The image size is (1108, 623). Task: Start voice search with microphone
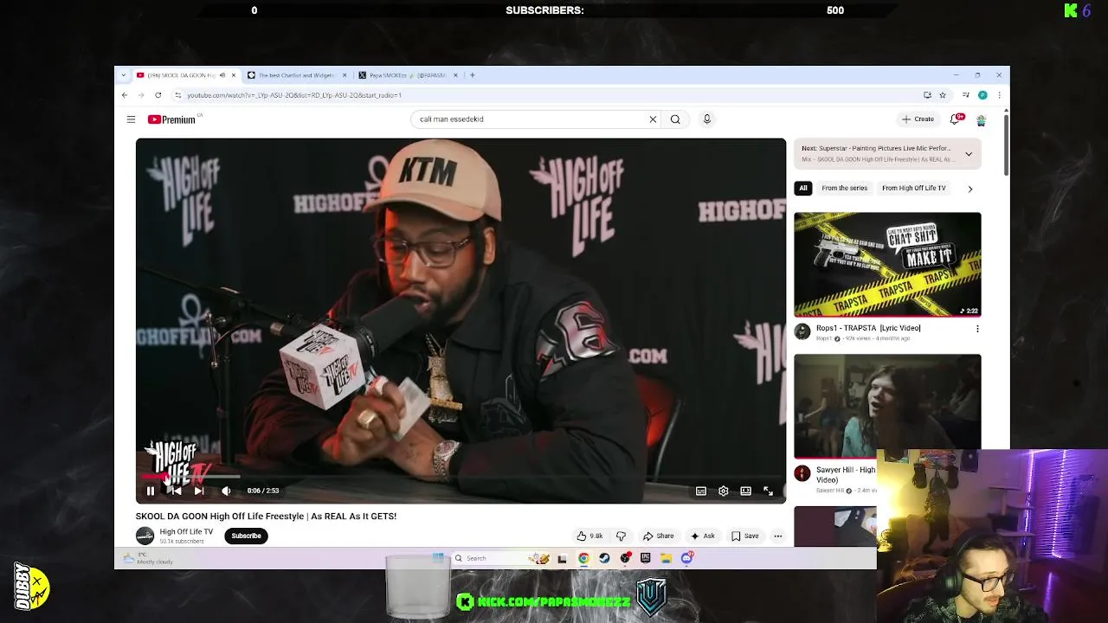coord(706,119)
